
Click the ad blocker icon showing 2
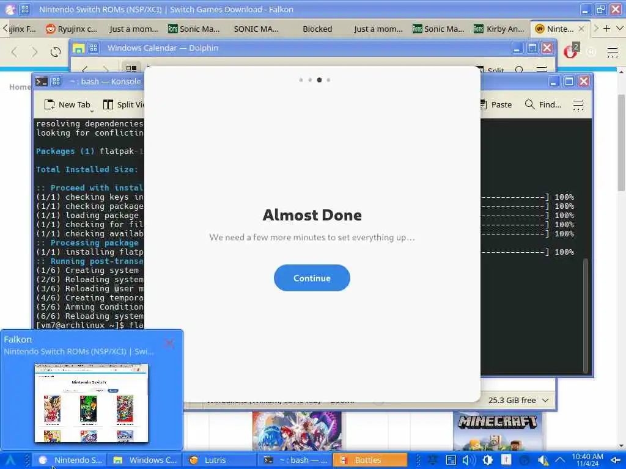(x=571, y=51)
